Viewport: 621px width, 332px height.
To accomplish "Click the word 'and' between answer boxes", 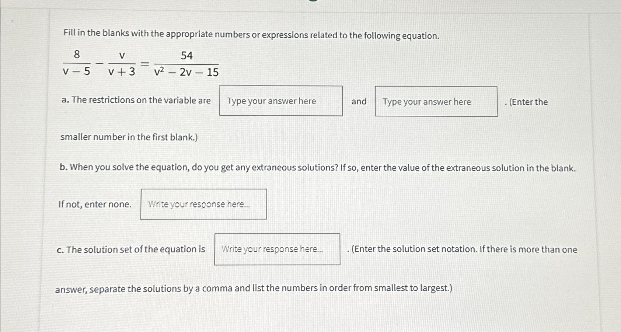I will tap(359, 101).
